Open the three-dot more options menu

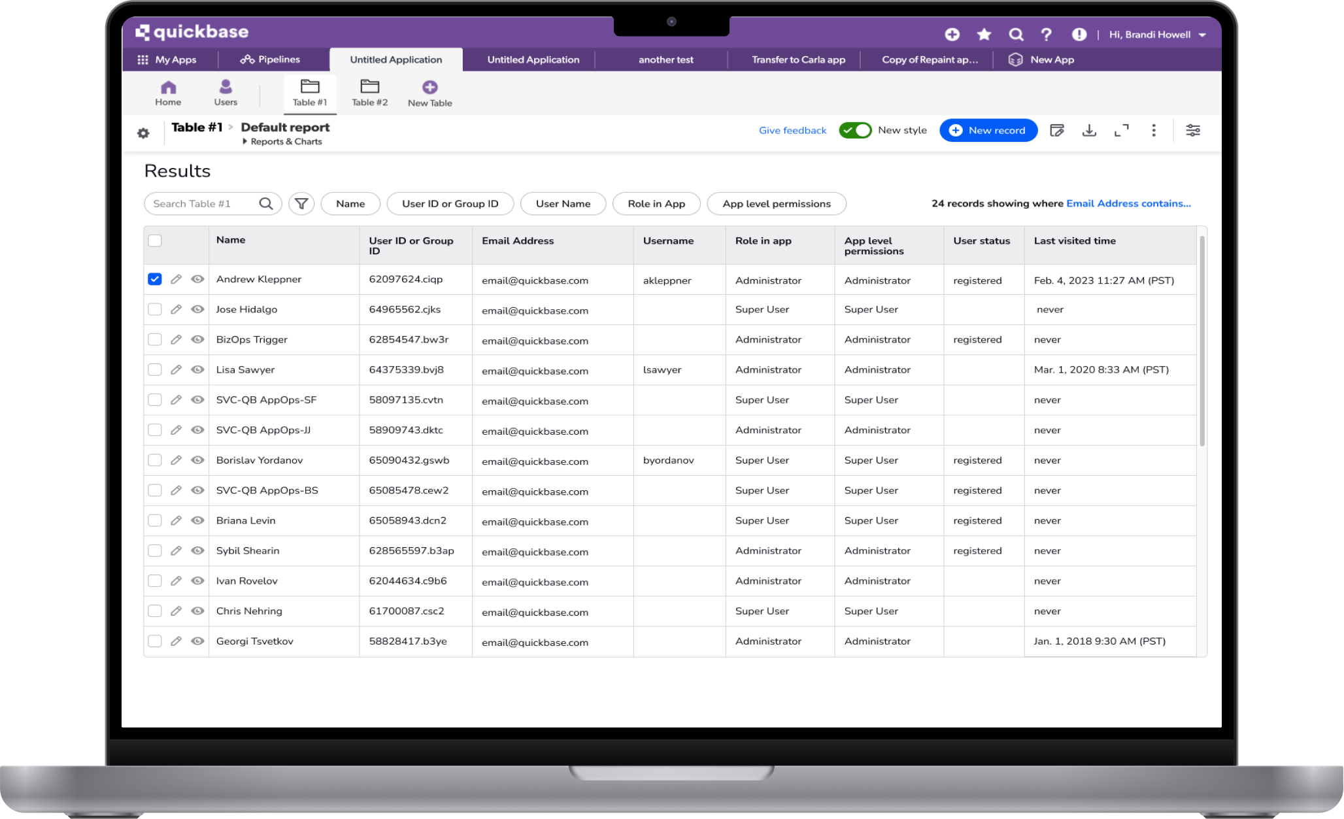(x=1154, y=131)
